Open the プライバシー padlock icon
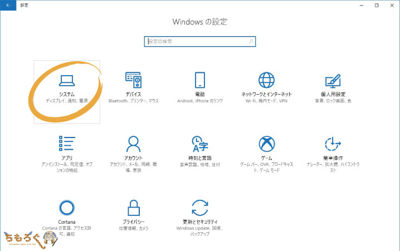 [x=133, y=208]
